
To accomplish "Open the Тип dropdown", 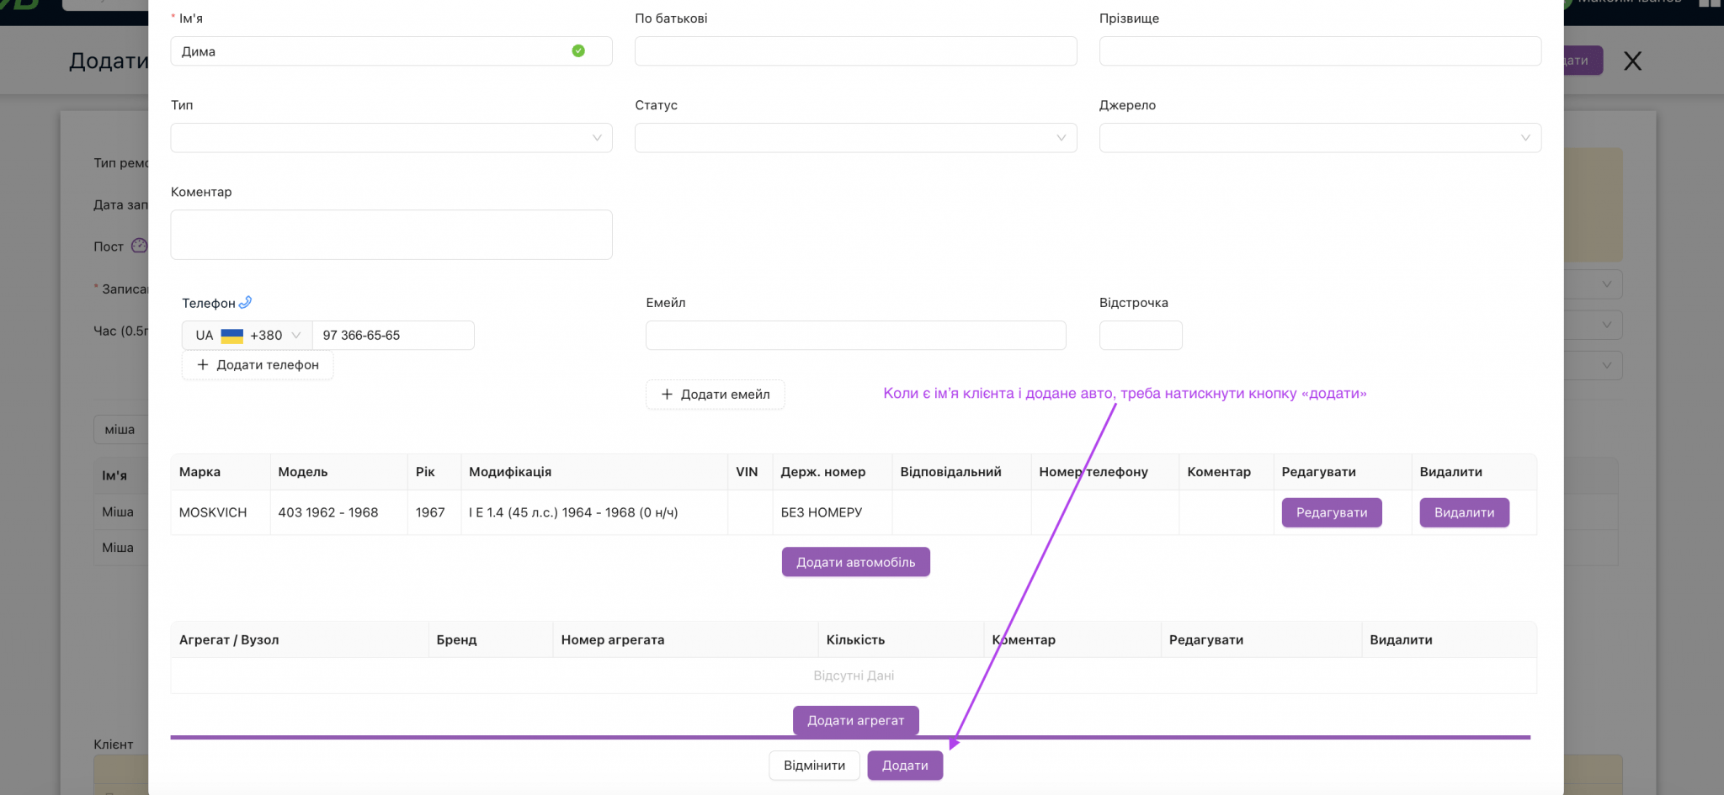I will [x=391, y=138].
